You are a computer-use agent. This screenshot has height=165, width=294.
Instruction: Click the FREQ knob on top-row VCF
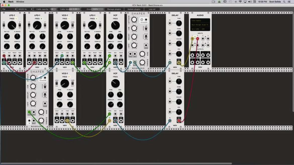coord(115,25)
